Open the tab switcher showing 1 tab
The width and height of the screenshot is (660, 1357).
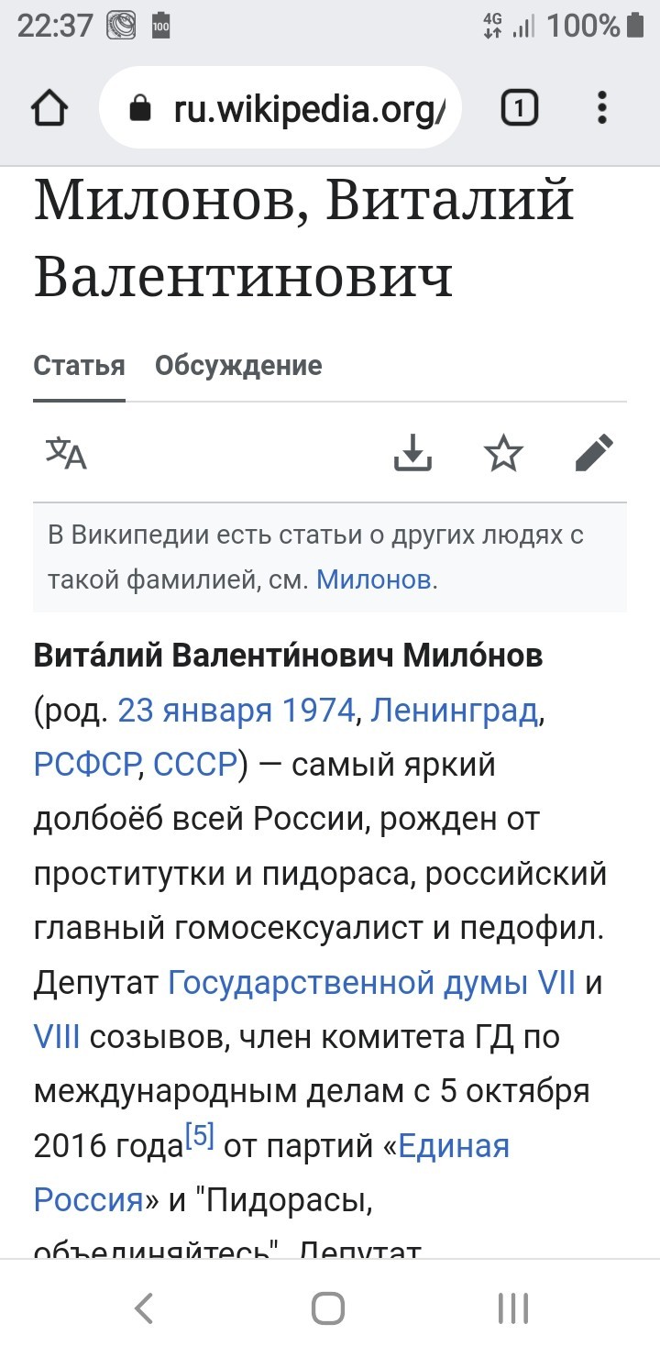pos(519,108)
